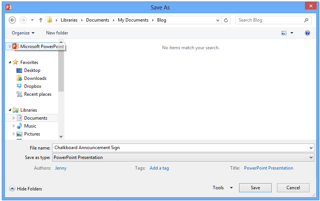This screenshot has width=320, height=201.
Task: Open the Organize menu
Action: coord(23,33)
